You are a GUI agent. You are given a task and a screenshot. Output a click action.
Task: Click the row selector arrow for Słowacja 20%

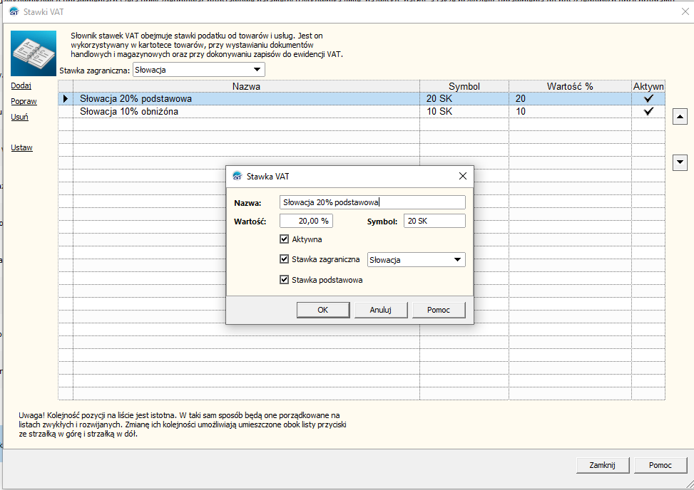(x=66, y=98)
